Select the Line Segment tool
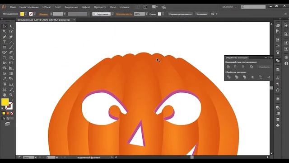The image size is (289, 163). 11,42
